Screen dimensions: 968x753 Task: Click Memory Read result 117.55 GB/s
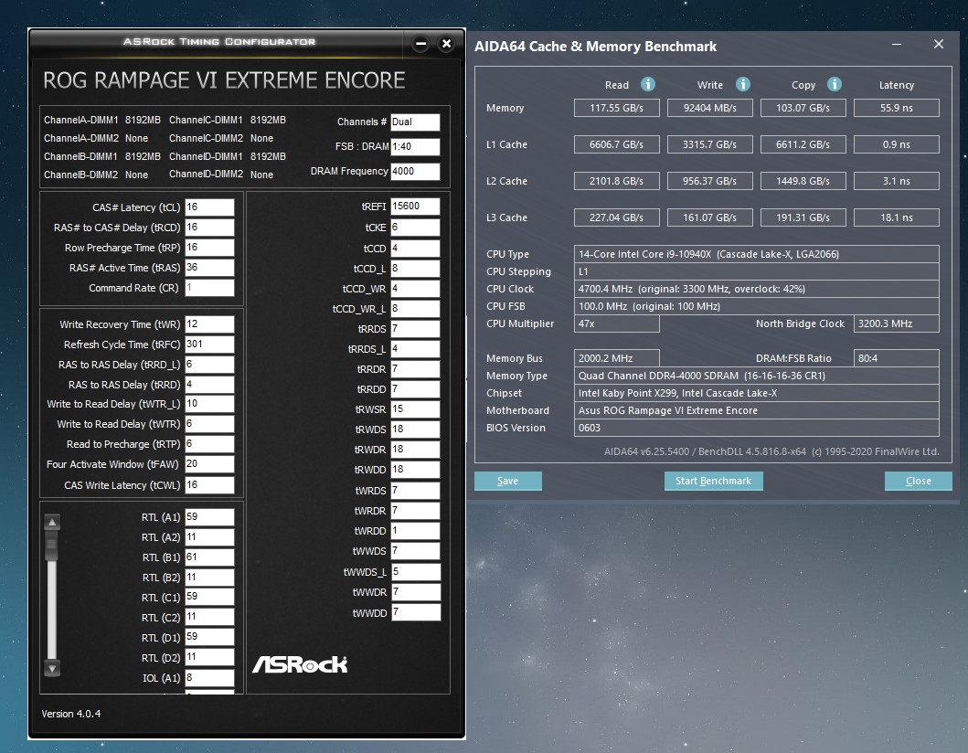point(617,108)
